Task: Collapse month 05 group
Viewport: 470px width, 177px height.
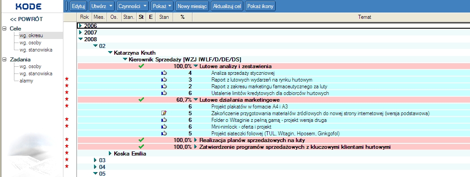Action: [95, 173]
